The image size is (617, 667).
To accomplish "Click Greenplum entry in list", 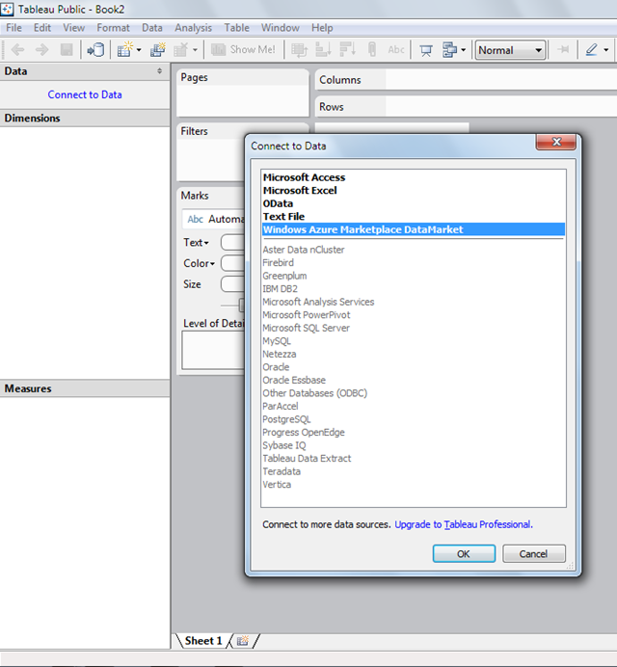I will point(414,276).
